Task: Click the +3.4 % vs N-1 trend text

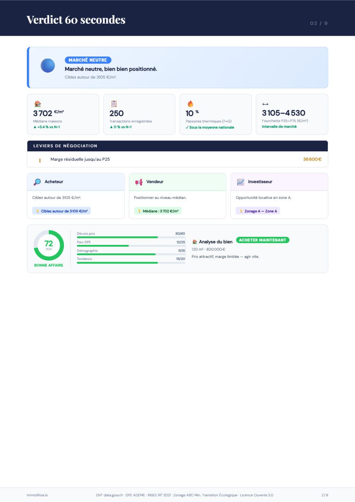Action: click(47, 127)
